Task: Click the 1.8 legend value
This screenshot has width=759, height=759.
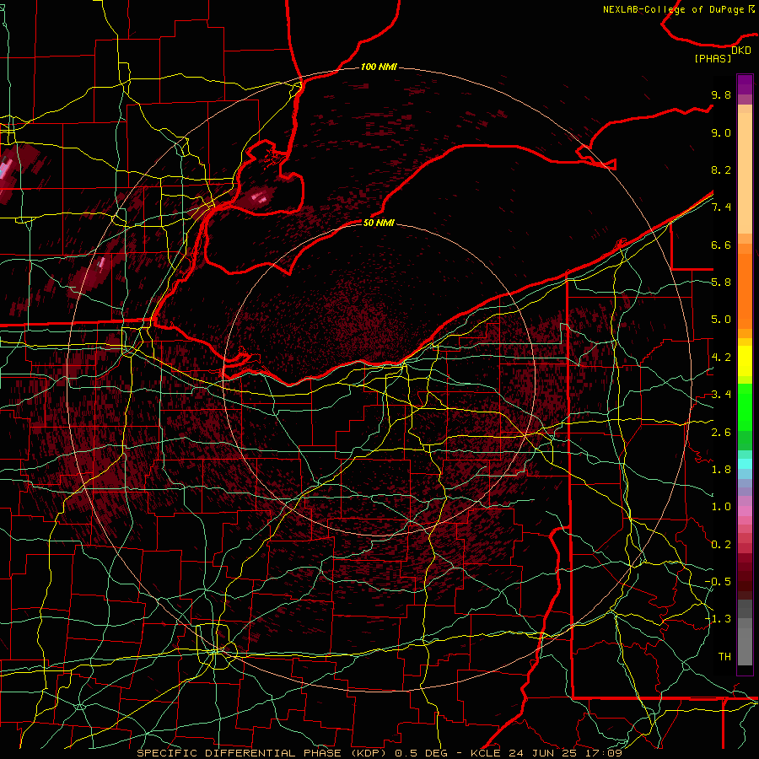Action: click(x=721, y=470)
